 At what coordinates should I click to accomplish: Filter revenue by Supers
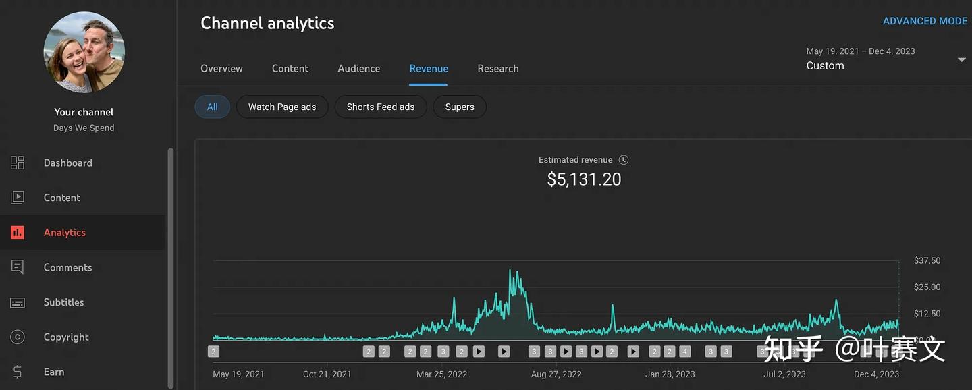pos(460,107)
